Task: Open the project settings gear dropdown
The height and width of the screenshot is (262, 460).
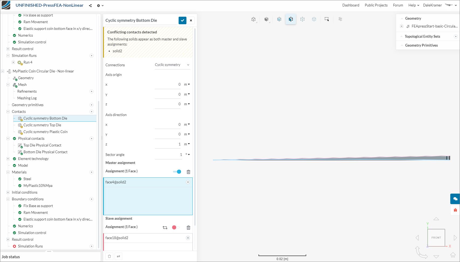Action: 100,5
